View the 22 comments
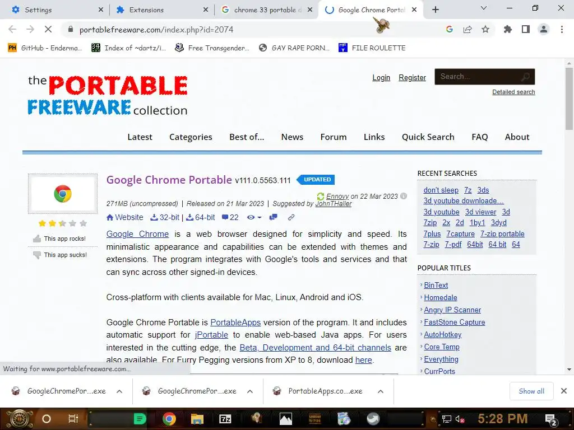The image size is (574, 430). [230, 218]
